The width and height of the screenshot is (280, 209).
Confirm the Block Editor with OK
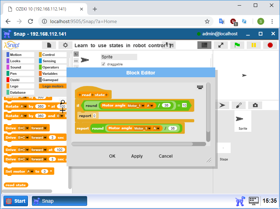112,156
